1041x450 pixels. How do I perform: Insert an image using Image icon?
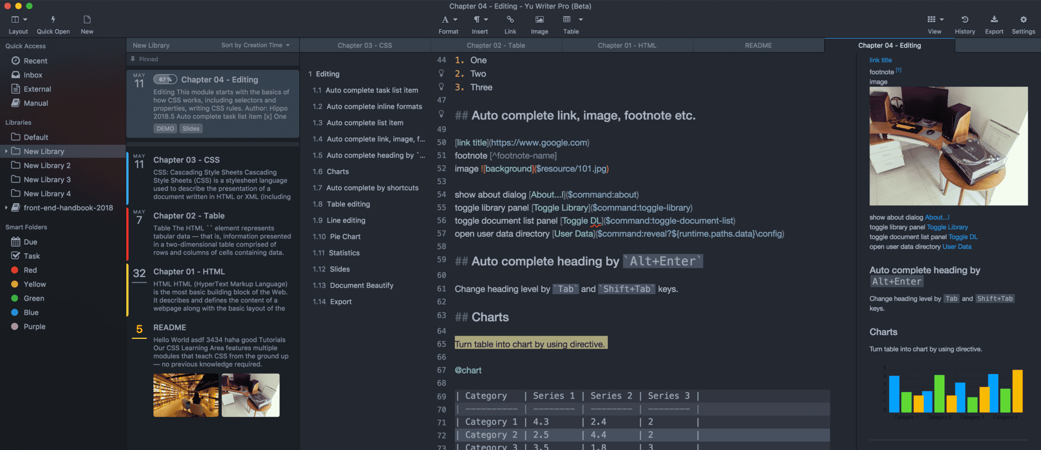click(x=539, y=20)
